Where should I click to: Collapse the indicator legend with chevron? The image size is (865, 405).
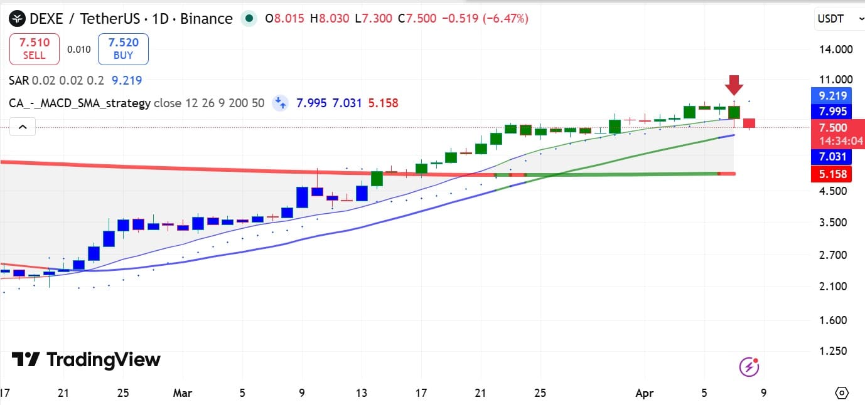pyautogui.click(x=23, y=127)
